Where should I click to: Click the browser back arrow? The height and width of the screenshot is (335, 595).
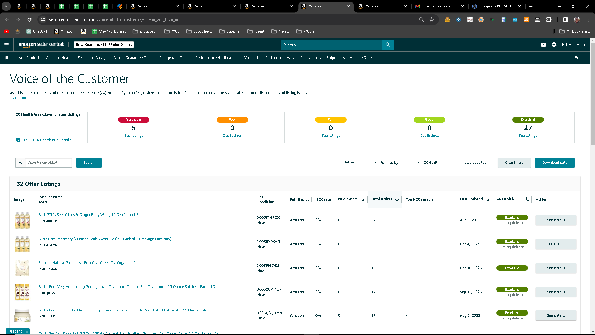pos(7,20)
